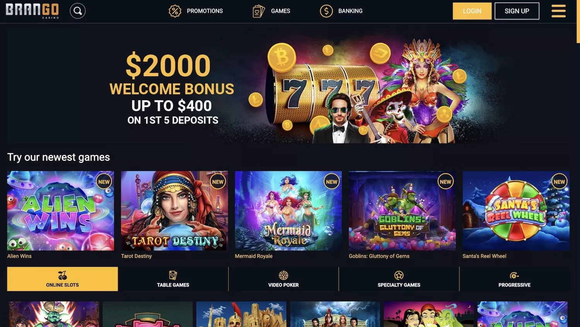Select the Online Slots tab
This screenshot has height=327, width=580.
62,279
